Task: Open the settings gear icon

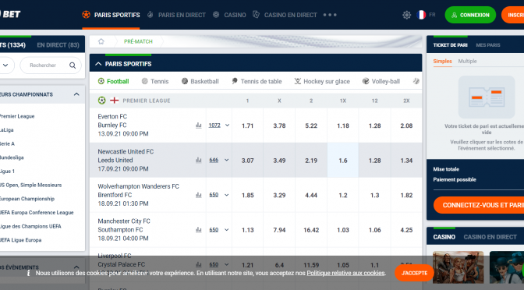Action: [406, 15]
